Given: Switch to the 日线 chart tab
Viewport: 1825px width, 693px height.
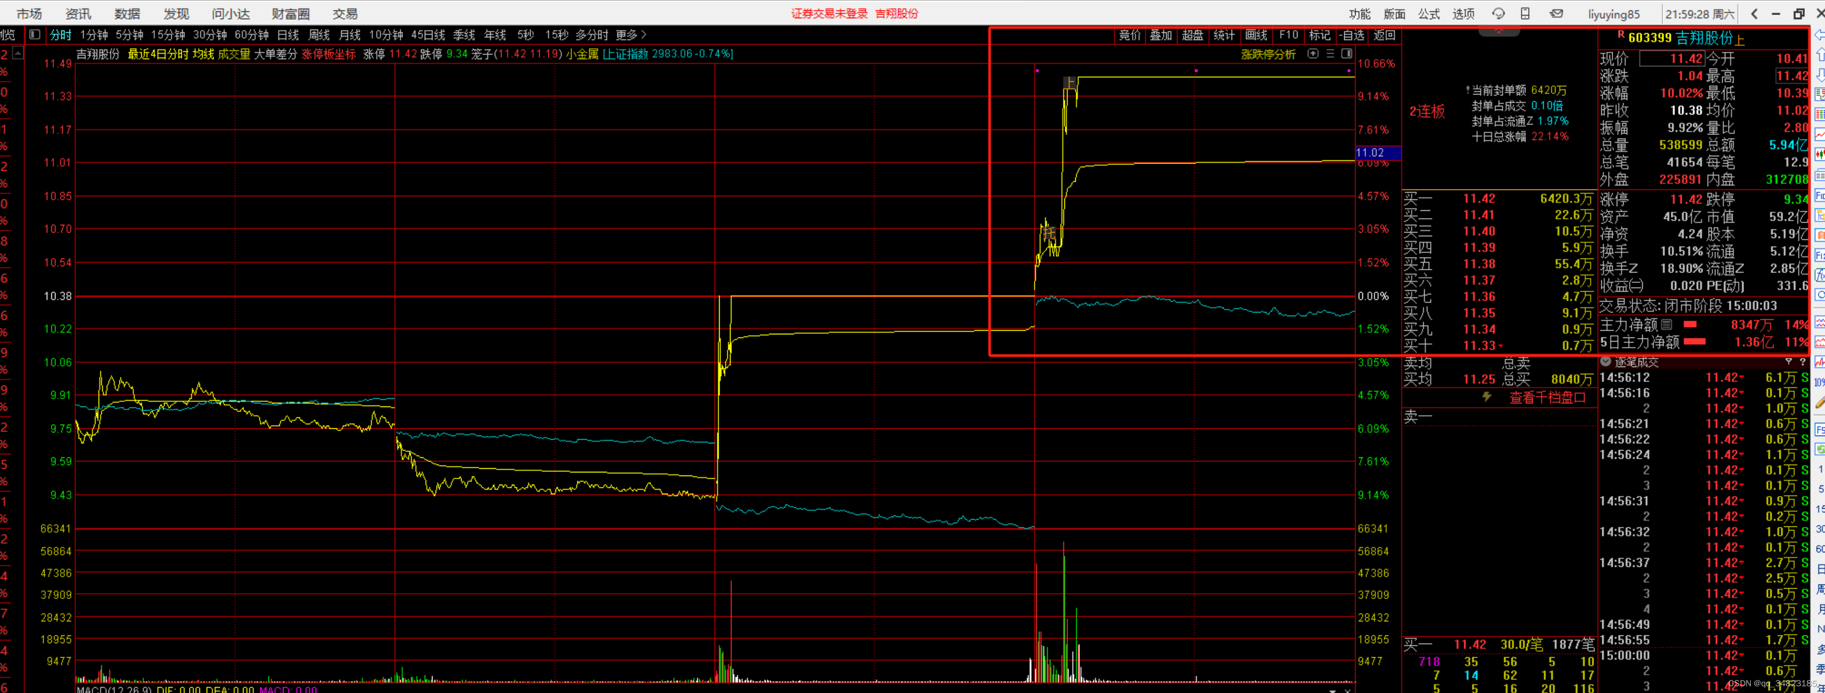Looking at the screenshot, I should (x=288, y=35).
